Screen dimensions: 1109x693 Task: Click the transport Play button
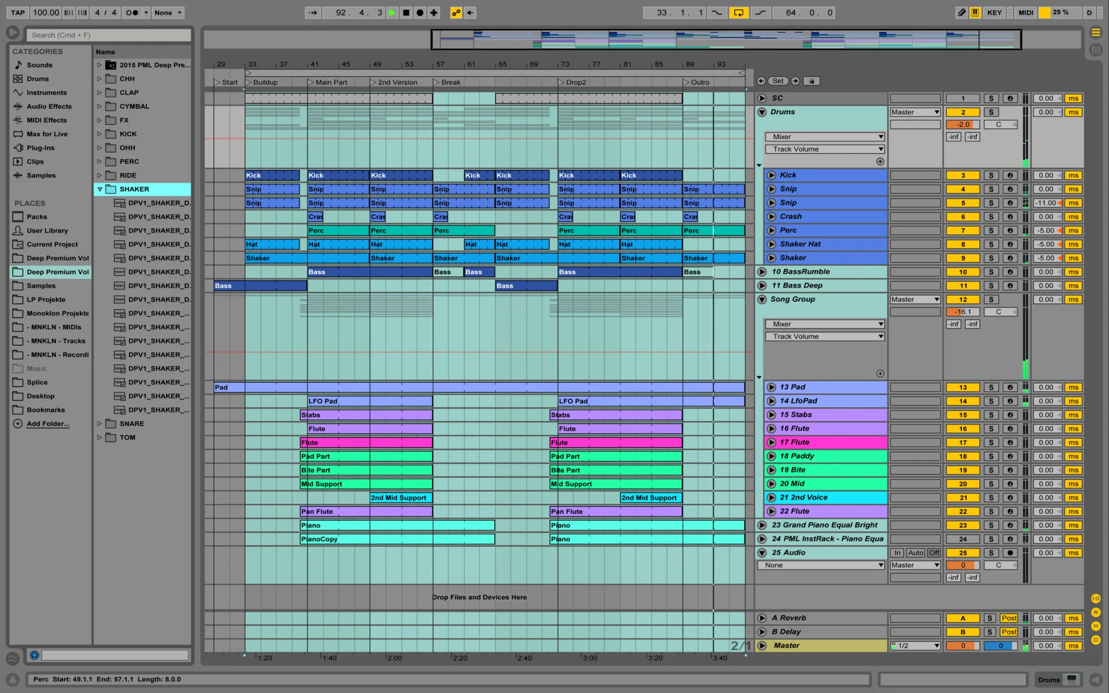coord(392,12)
